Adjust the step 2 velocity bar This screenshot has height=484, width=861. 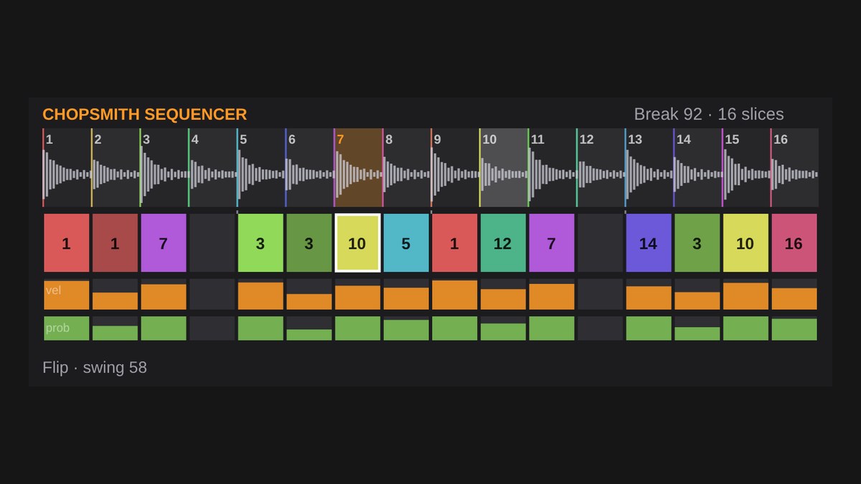click(116, 294)
